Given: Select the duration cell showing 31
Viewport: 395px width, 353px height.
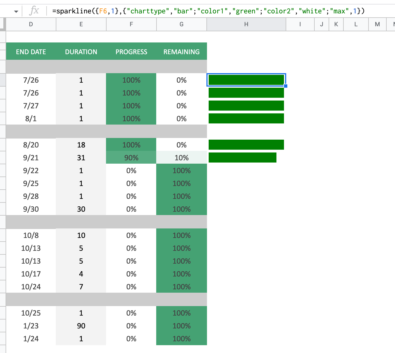Looking at the screenshot, I should [81, 158].
